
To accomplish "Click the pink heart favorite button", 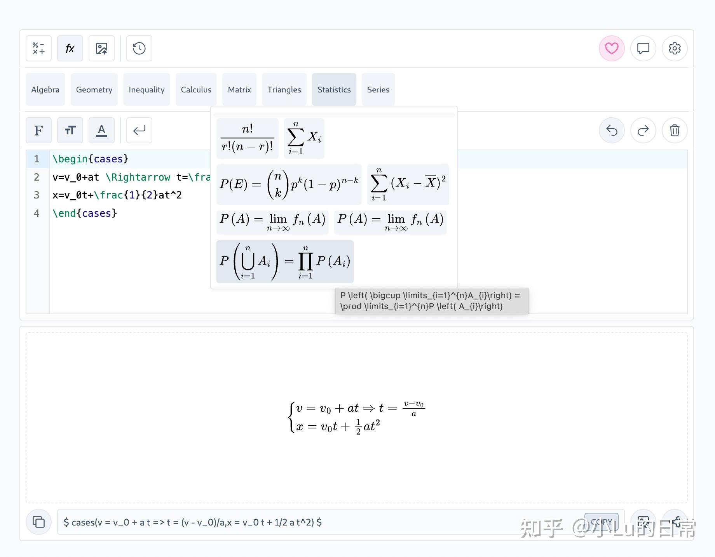I will tap(612, 49).
